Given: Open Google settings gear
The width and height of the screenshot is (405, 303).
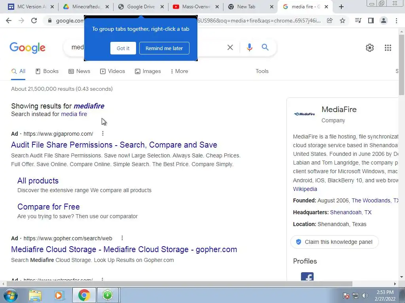Looking at the screenshot, I should (370, 48).
